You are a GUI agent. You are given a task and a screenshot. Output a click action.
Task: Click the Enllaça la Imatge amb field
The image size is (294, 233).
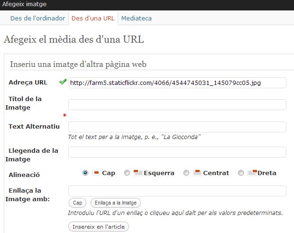coord(177,191)
